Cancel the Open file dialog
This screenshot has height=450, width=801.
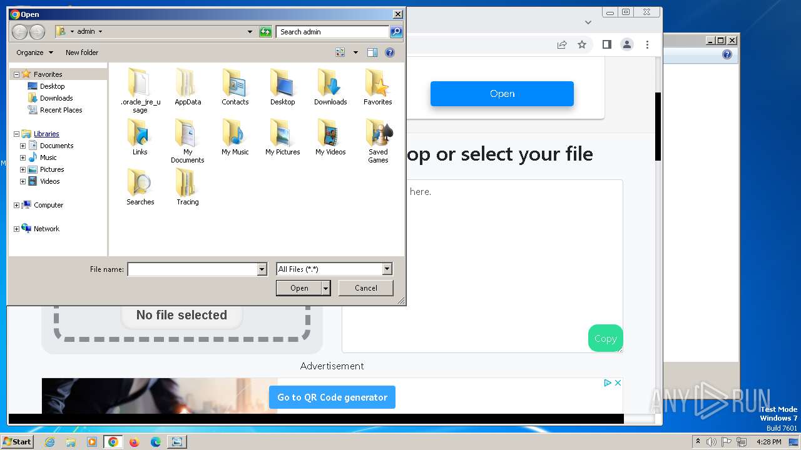366,288
